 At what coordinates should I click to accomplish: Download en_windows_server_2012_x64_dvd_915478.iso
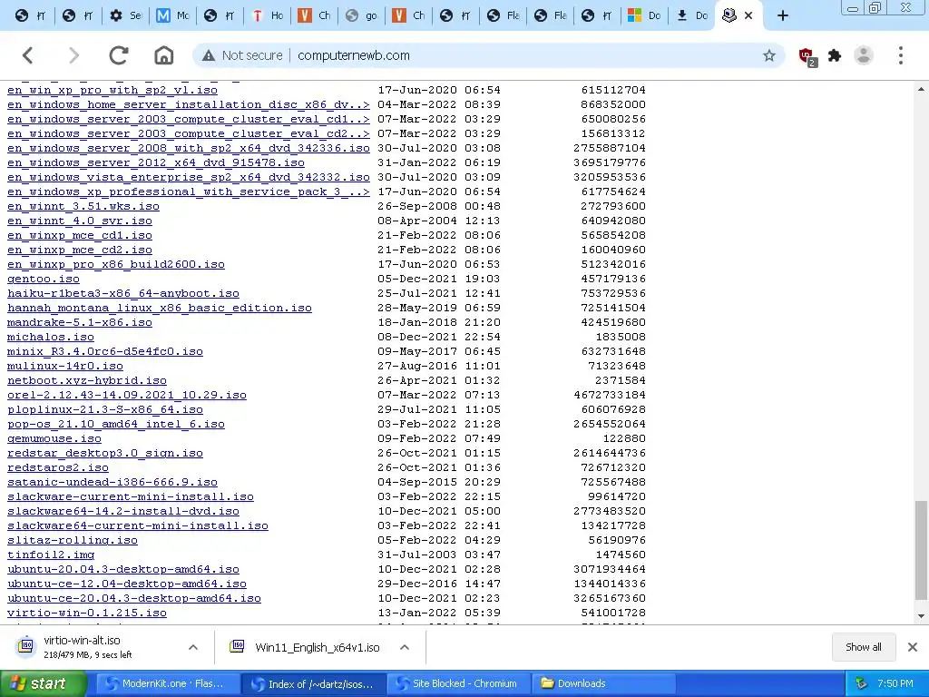[156, 162]
